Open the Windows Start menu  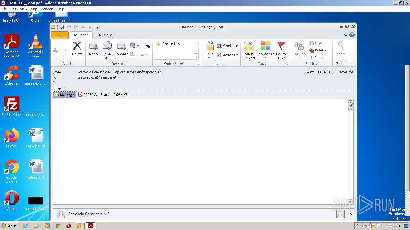click(9, 226)
